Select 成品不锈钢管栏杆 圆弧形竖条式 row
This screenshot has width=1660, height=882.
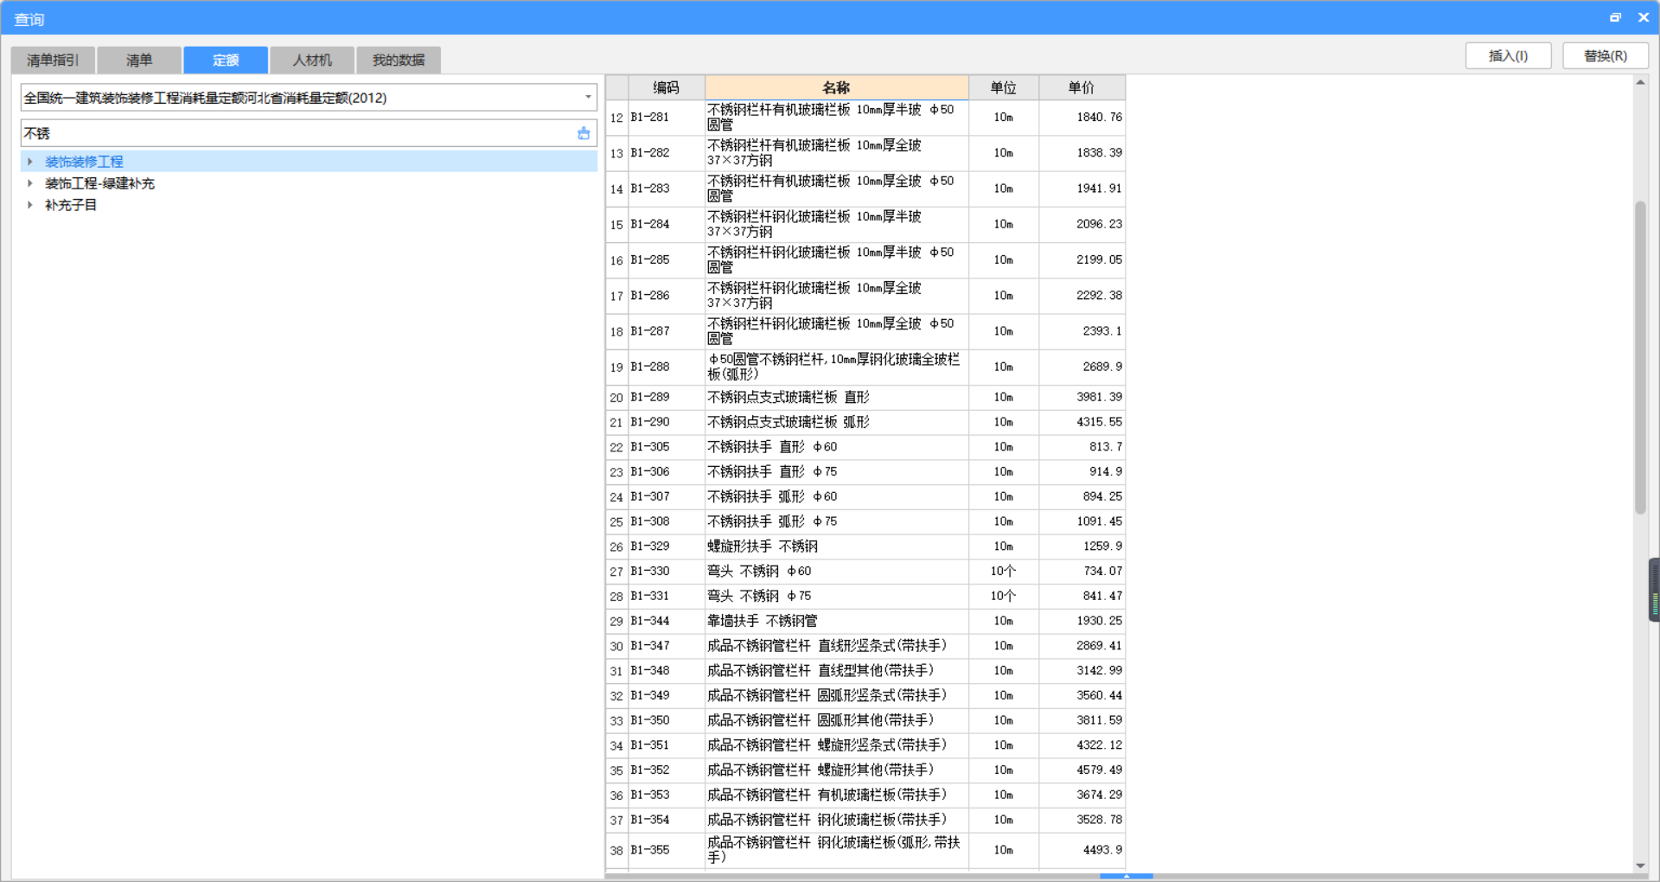(865, 695)
